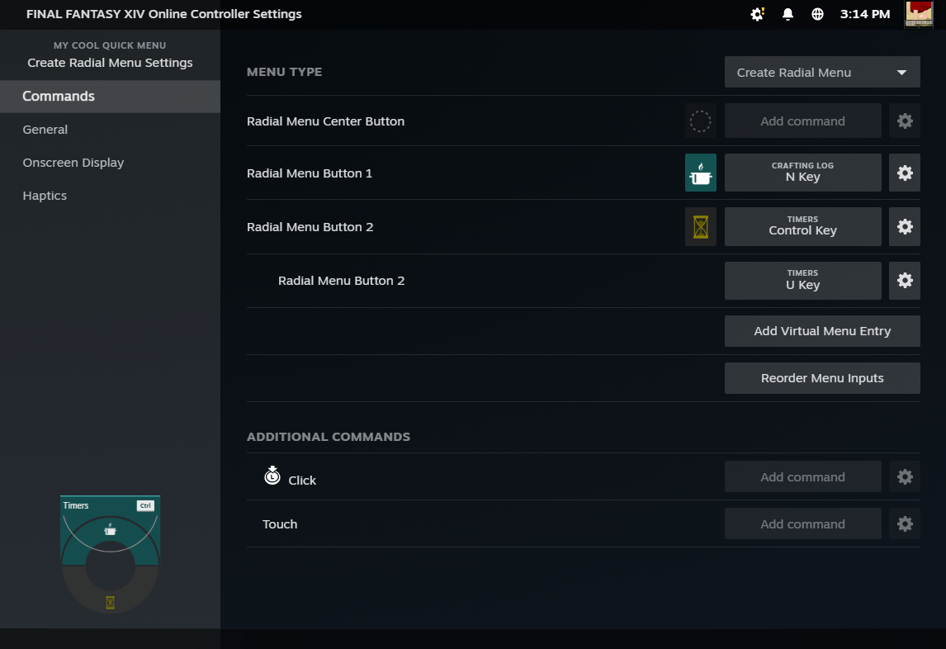Click the empty center button icon placeholder

click(x=700, y=121)
